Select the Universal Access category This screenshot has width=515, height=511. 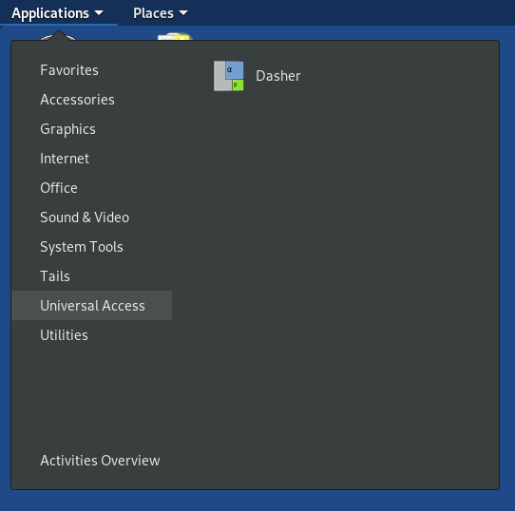click(x=91, y=306)
